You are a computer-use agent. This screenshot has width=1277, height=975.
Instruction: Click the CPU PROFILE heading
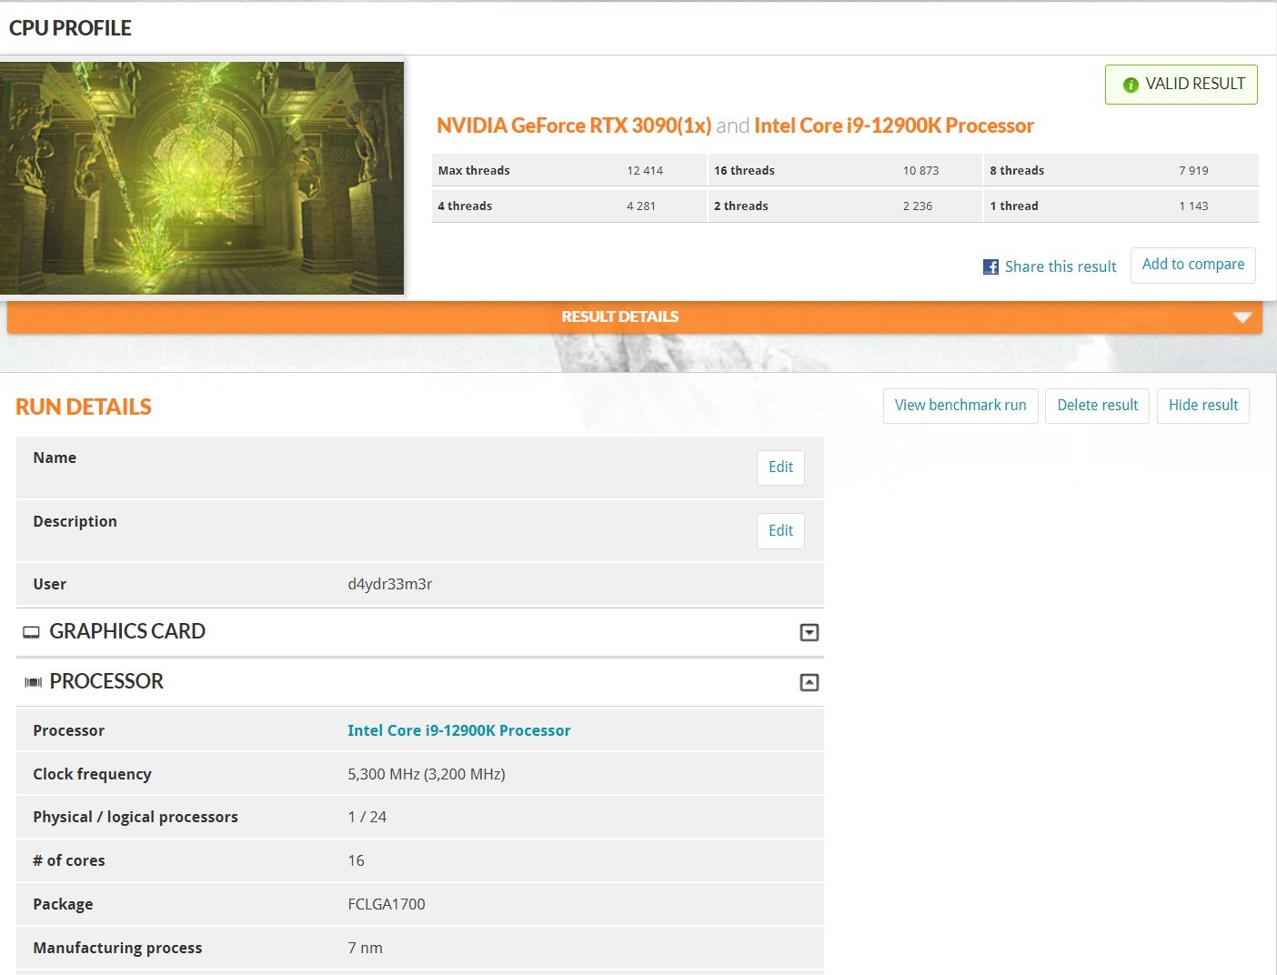[x=70, y=28]
